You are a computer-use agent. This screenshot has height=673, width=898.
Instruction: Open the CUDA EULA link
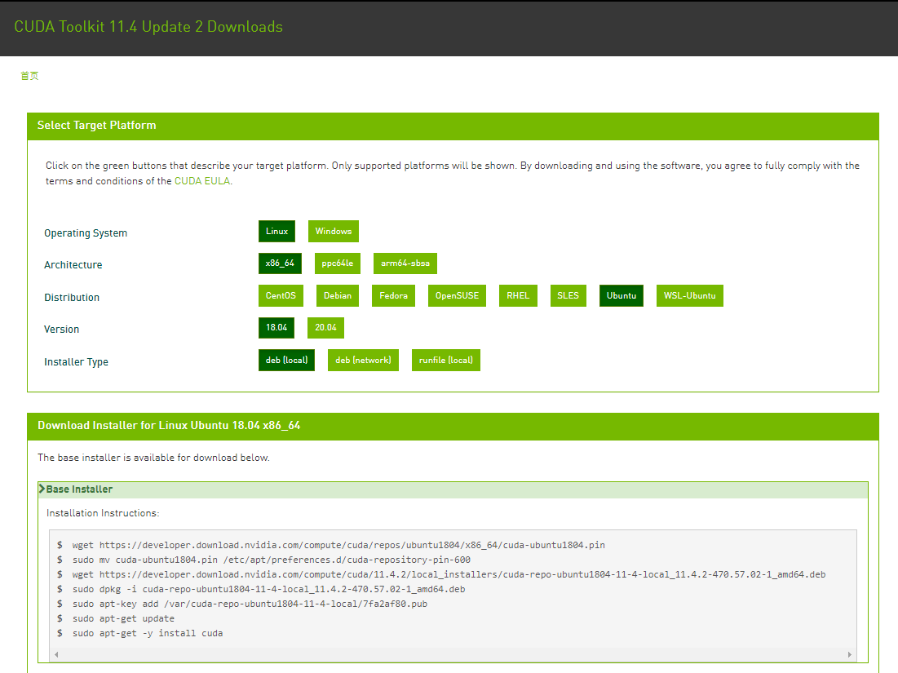202,181
